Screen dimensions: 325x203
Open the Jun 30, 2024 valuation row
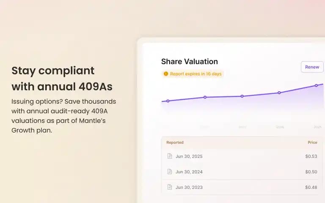pos(242,172)
